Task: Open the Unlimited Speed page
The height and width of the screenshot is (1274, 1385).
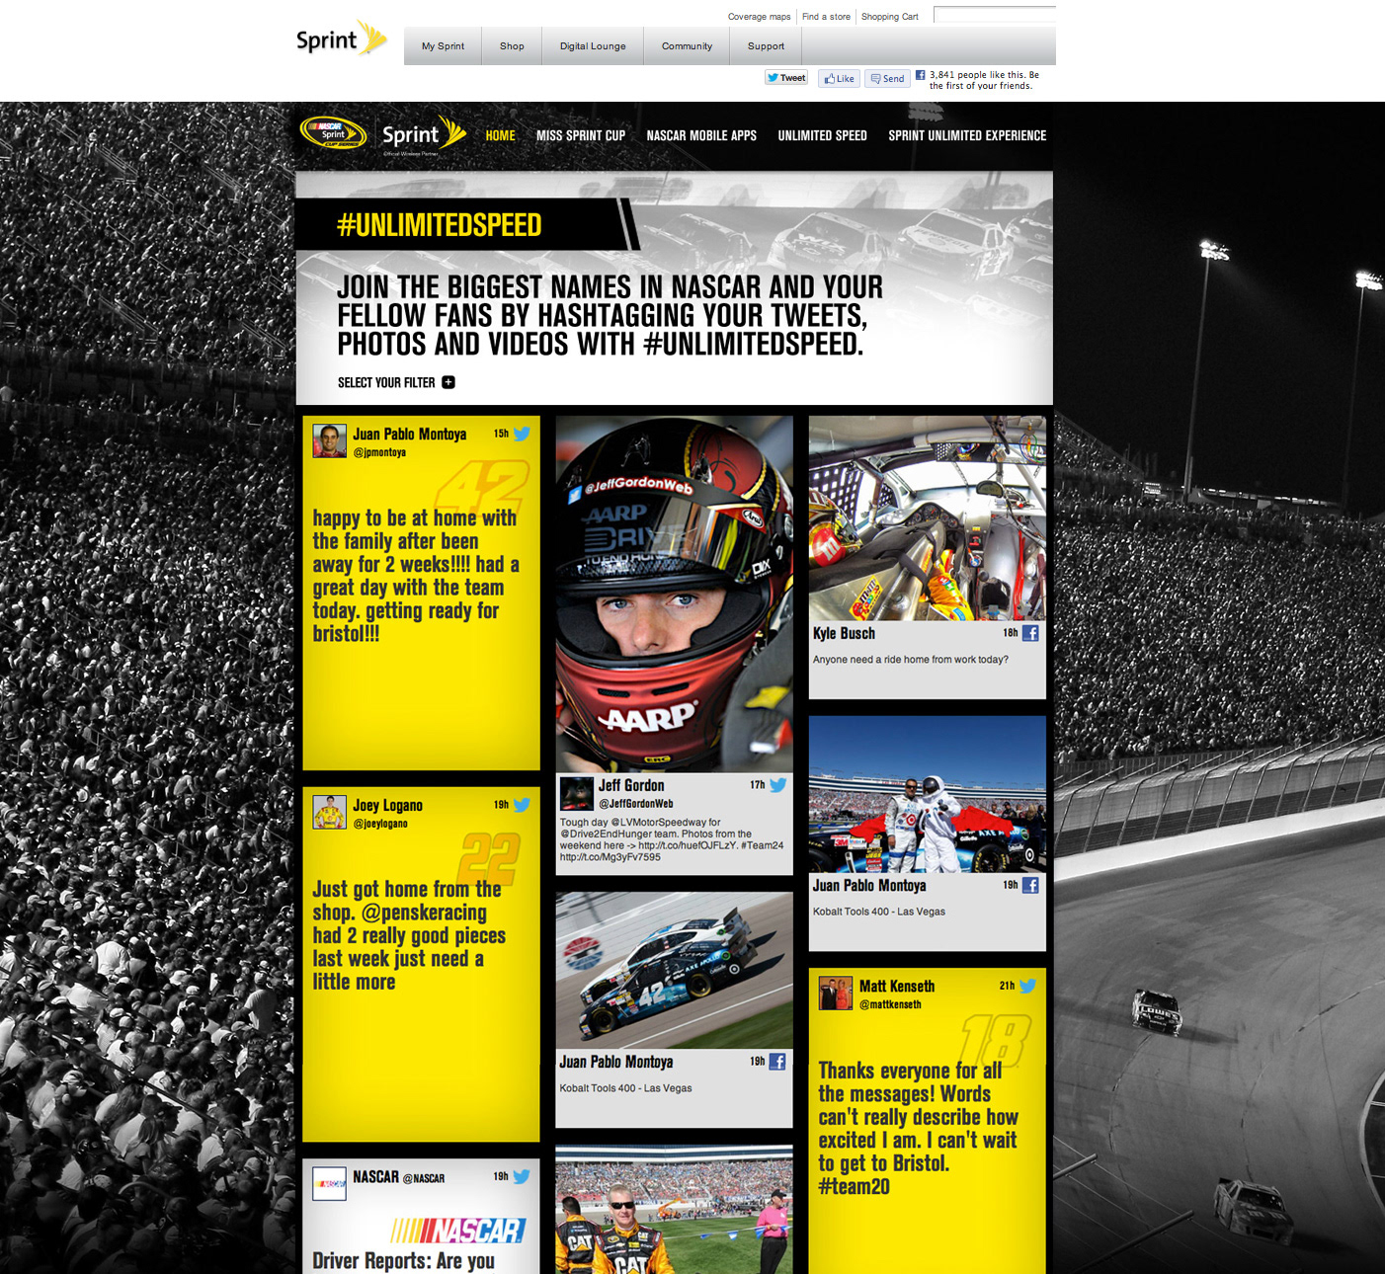Action: [x=823, y=135]
